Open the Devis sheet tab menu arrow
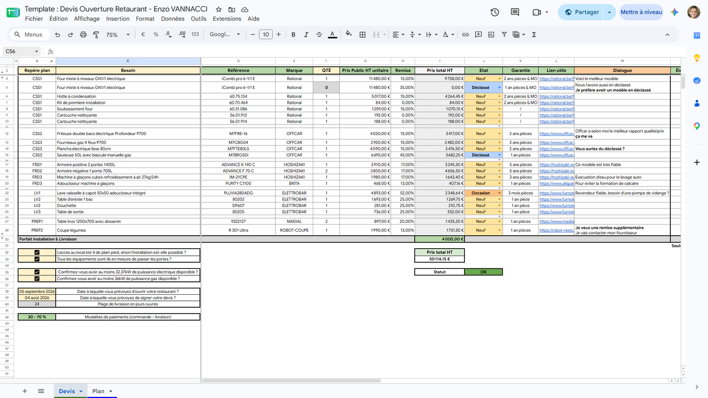 click(x=80, y=391)
